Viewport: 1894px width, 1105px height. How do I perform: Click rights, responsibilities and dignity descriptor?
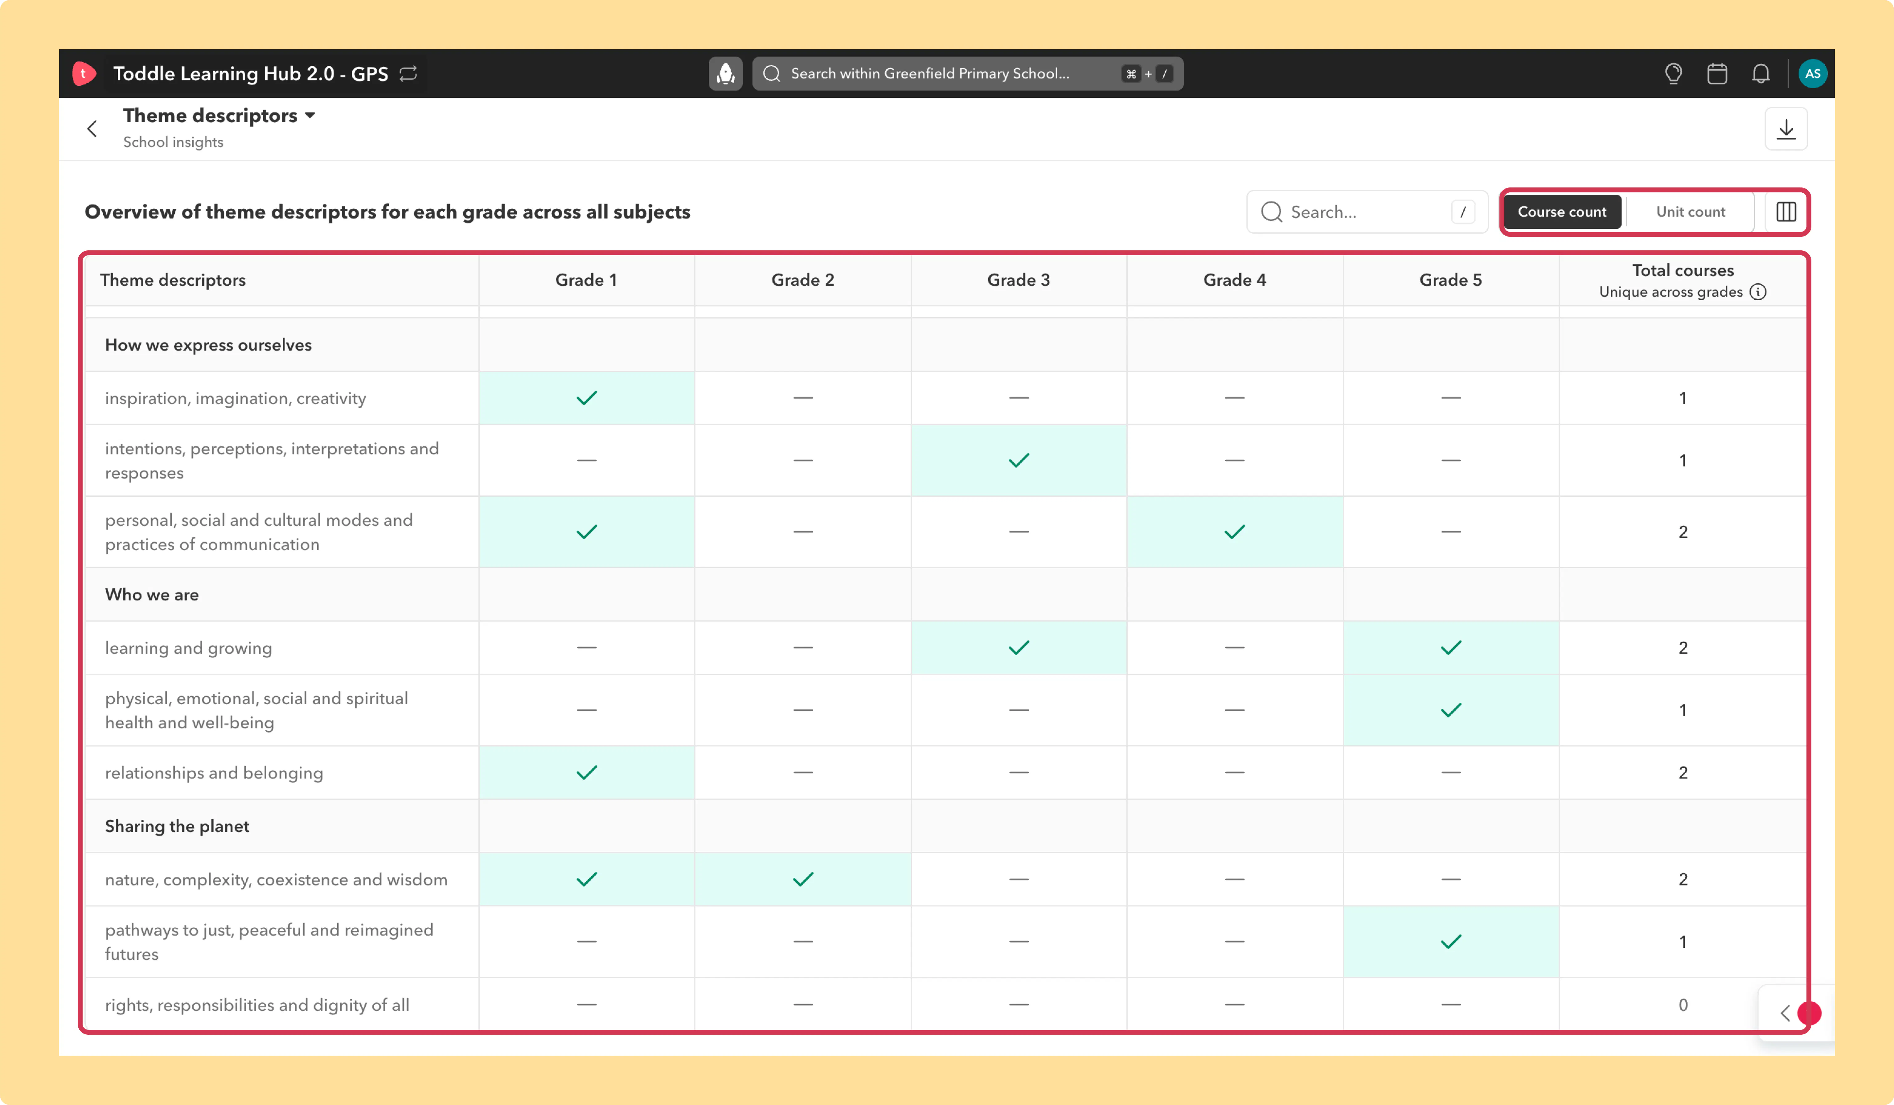pyautogui.click(x=257, y=1005)
